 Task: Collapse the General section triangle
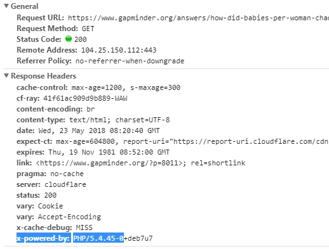[6, 6]
